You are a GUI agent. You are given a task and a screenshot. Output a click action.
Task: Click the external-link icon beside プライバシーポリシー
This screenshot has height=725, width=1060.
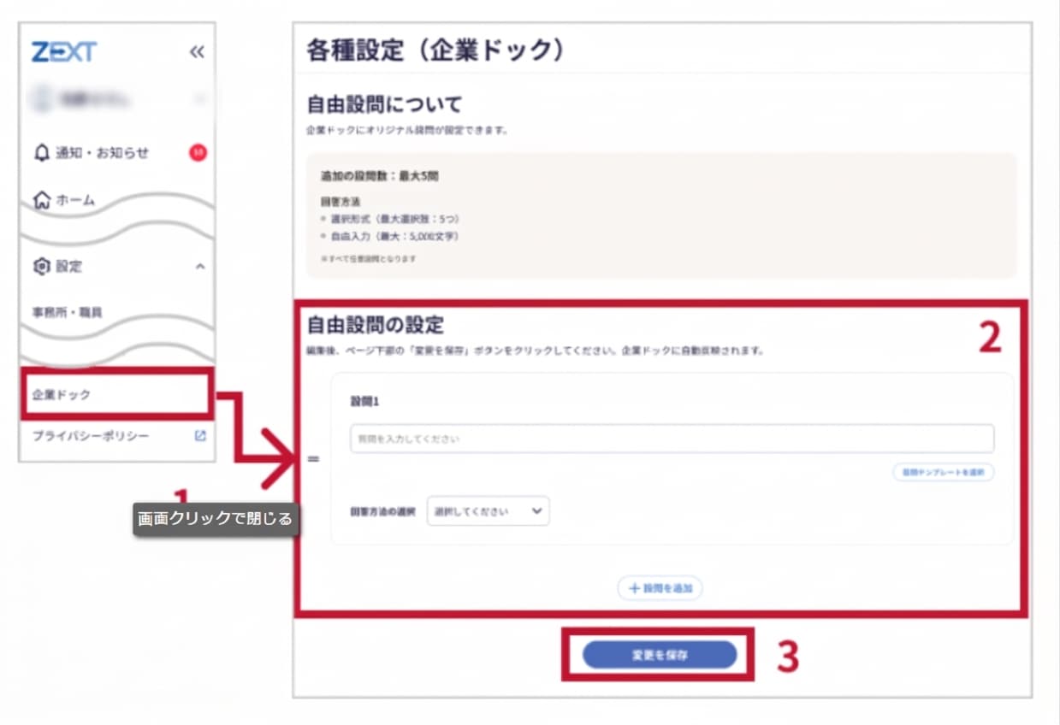pyautogui.click(x=199, y=436)
